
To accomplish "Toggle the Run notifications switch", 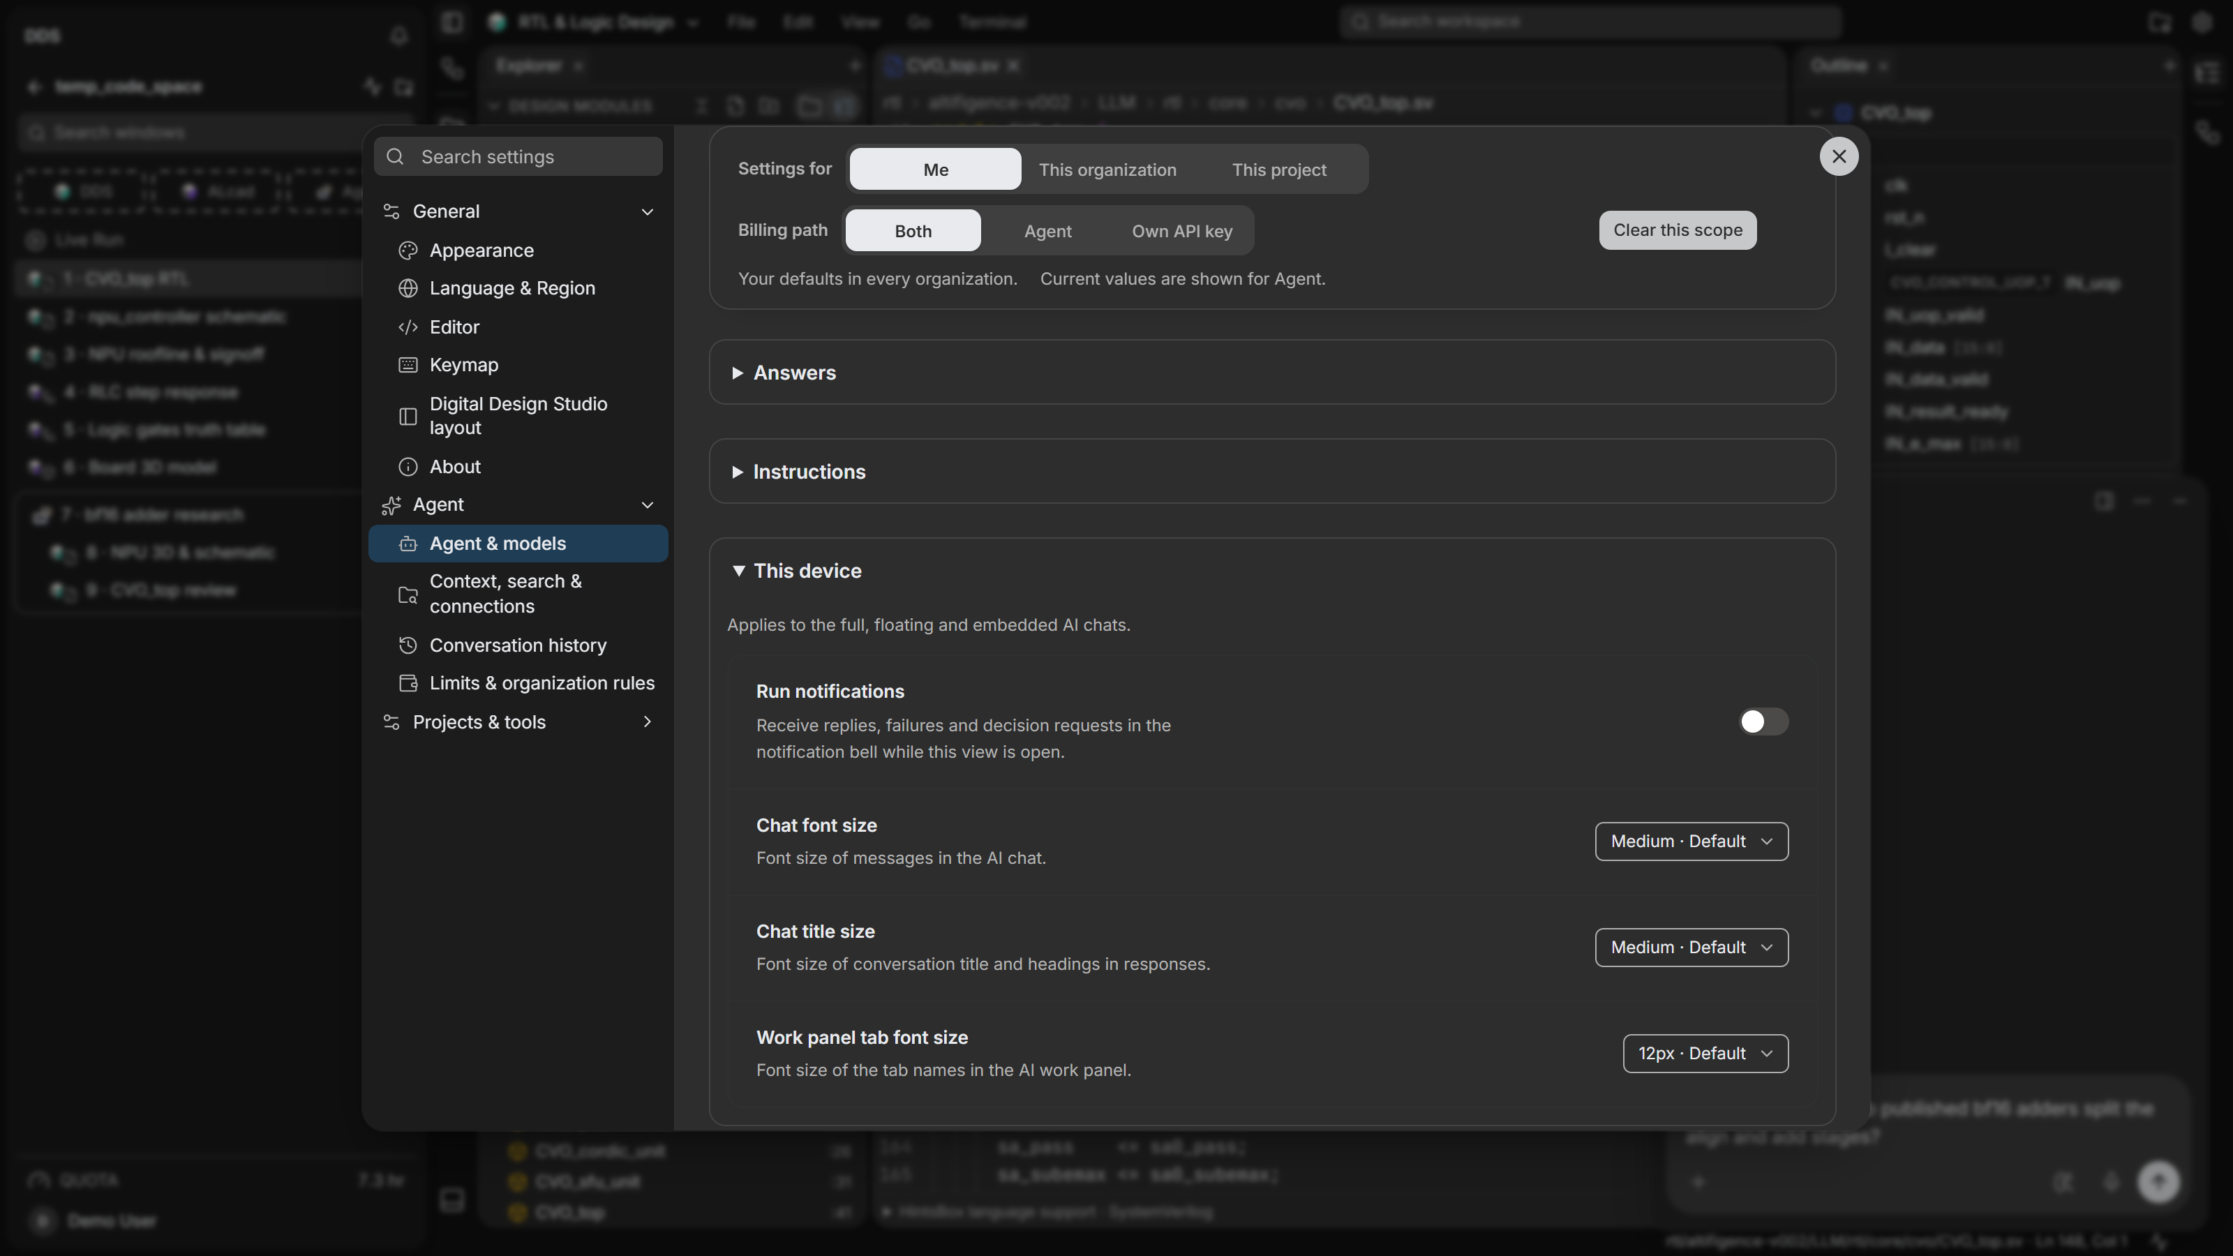I will point(1763,722).
